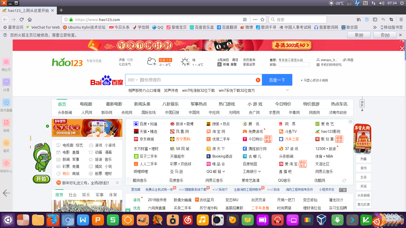Open the 搞笑 sidebar icon
Image resolution: width=406 pixels, height=228 pixels.
click(6, 143)
